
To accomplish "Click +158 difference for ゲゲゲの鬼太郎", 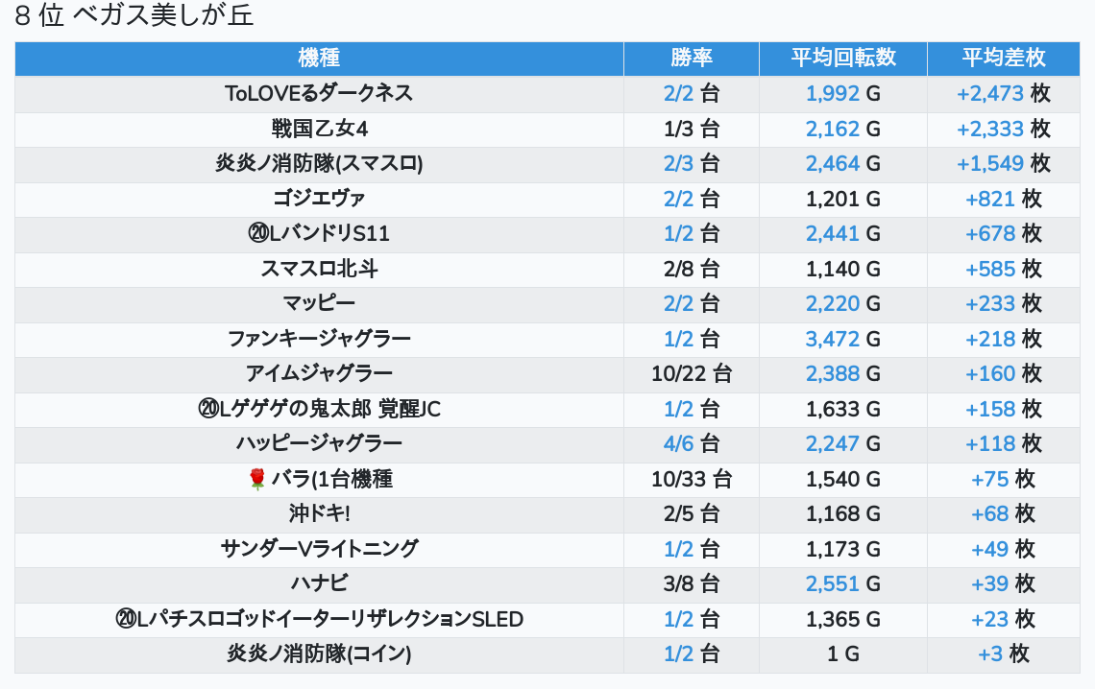I will [x=990, y=409].
